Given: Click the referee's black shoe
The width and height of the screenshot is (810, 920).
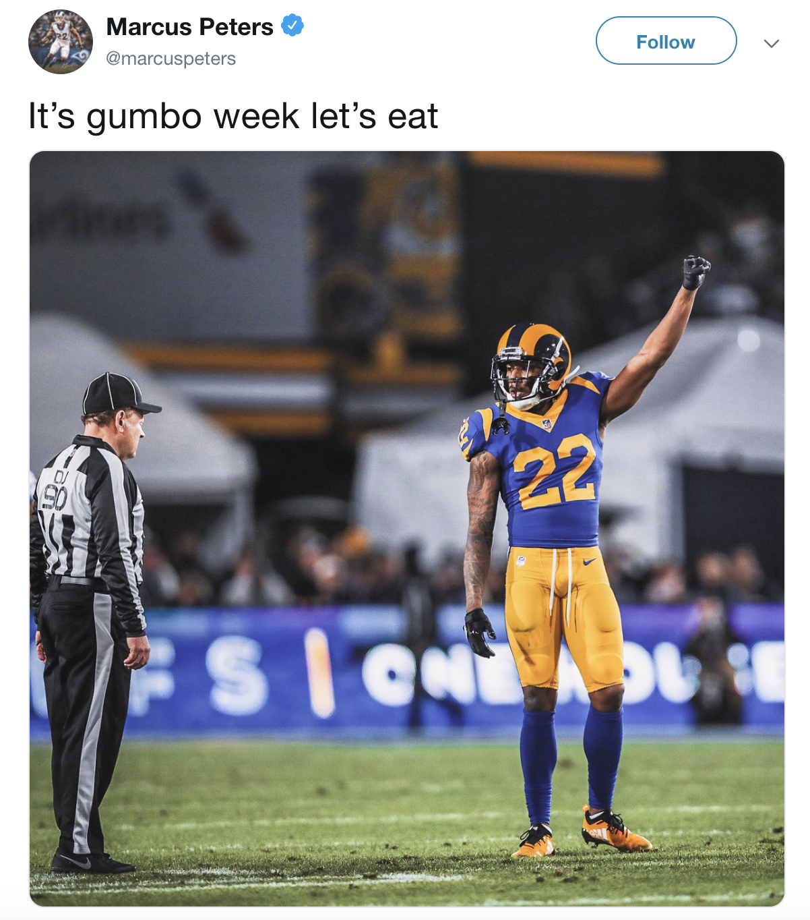Looking at the screenshot, I should click(x=92, y=862).
